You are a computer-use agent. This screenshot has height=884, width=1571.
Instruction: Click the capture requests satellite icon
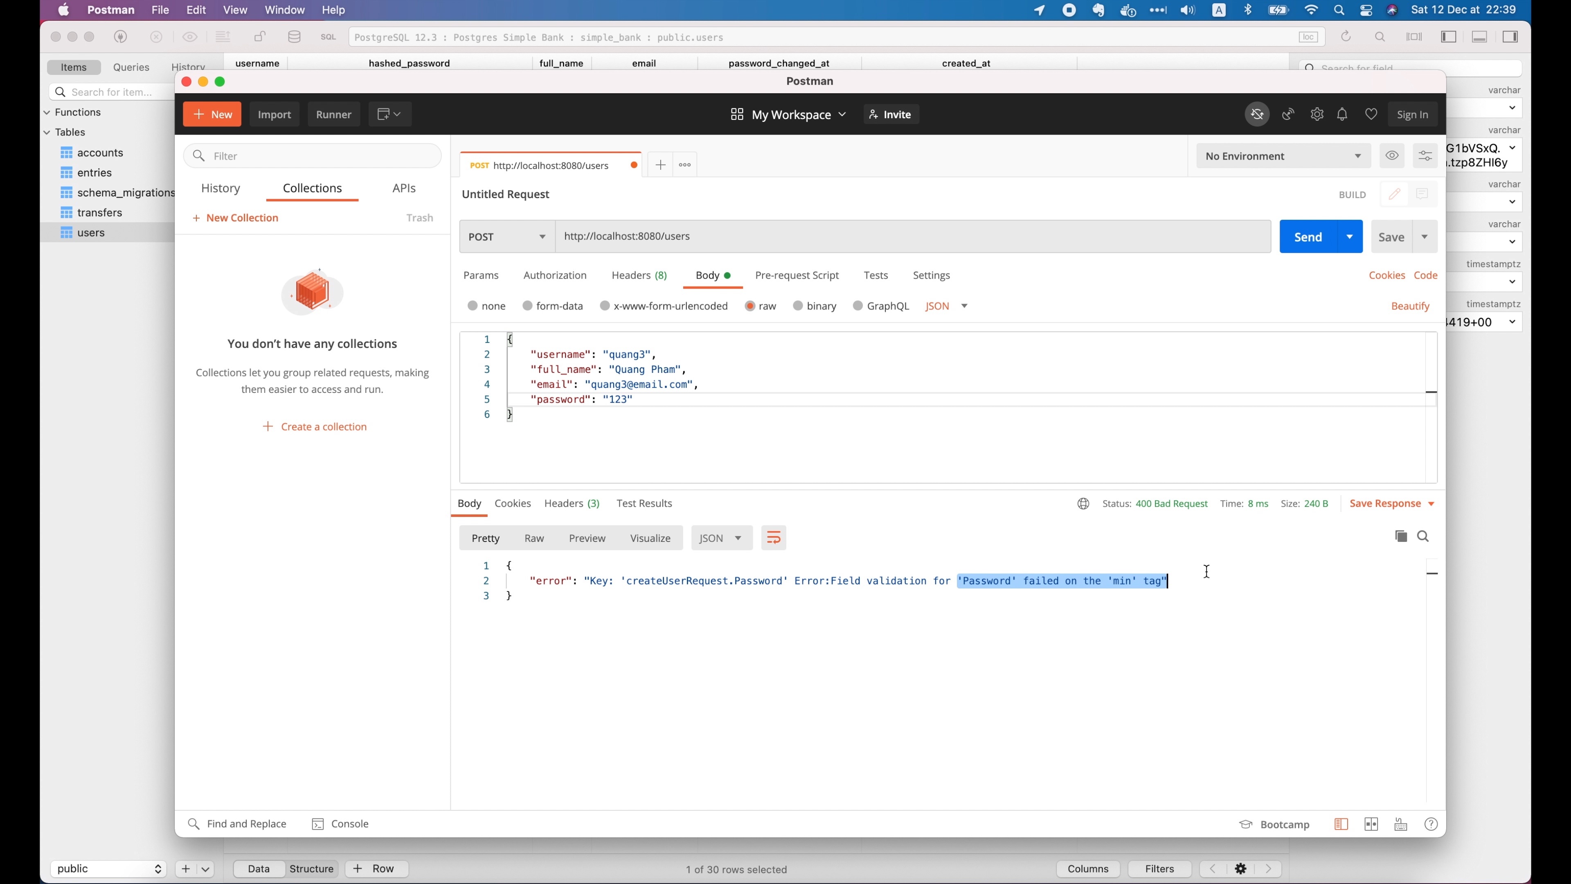1288,114
